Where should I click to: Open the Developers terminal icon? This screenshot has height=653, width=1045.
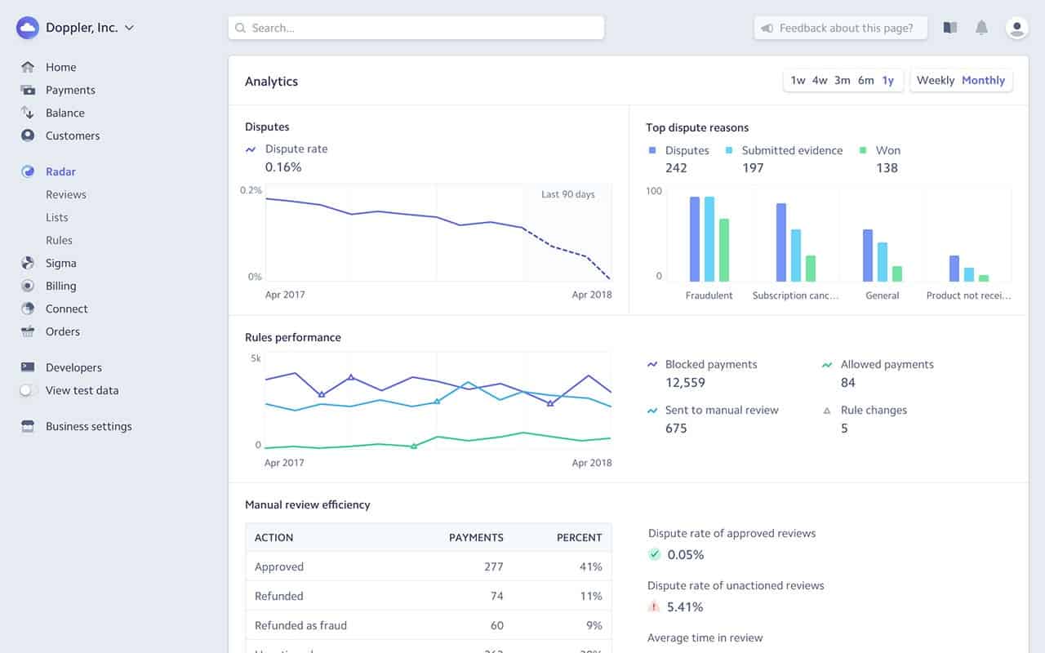click(x=28, y=367)
